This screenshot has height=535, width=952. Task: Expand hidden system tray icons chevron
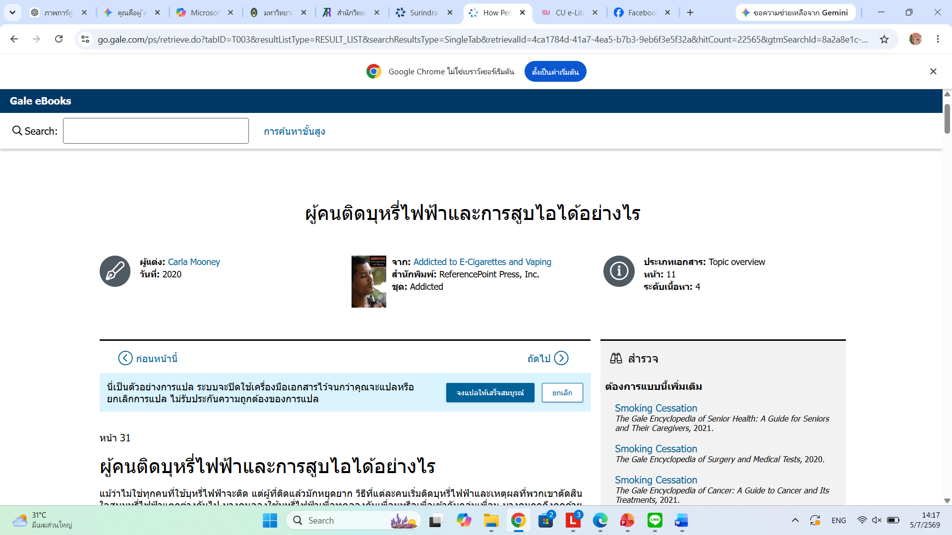(x=795, y=520)
